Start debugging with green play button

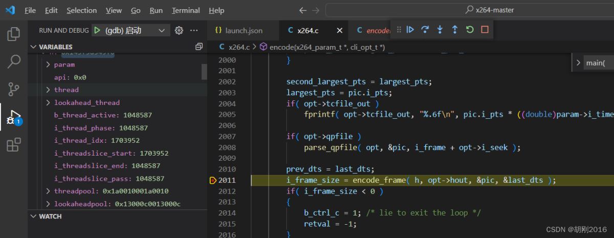pos(97,31)
